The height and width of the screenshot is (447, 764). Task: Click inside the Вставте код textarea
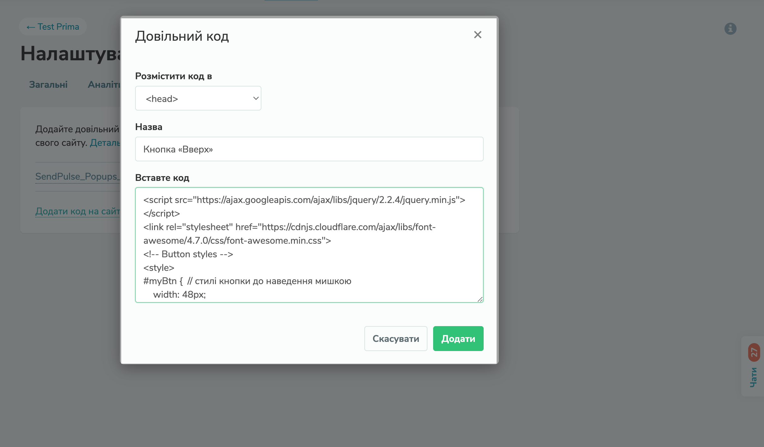(309, 245)
